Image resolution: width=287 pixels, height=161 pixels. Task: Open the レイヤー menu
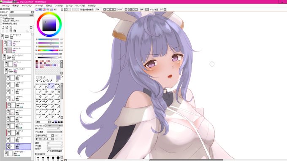click(39, 5)
